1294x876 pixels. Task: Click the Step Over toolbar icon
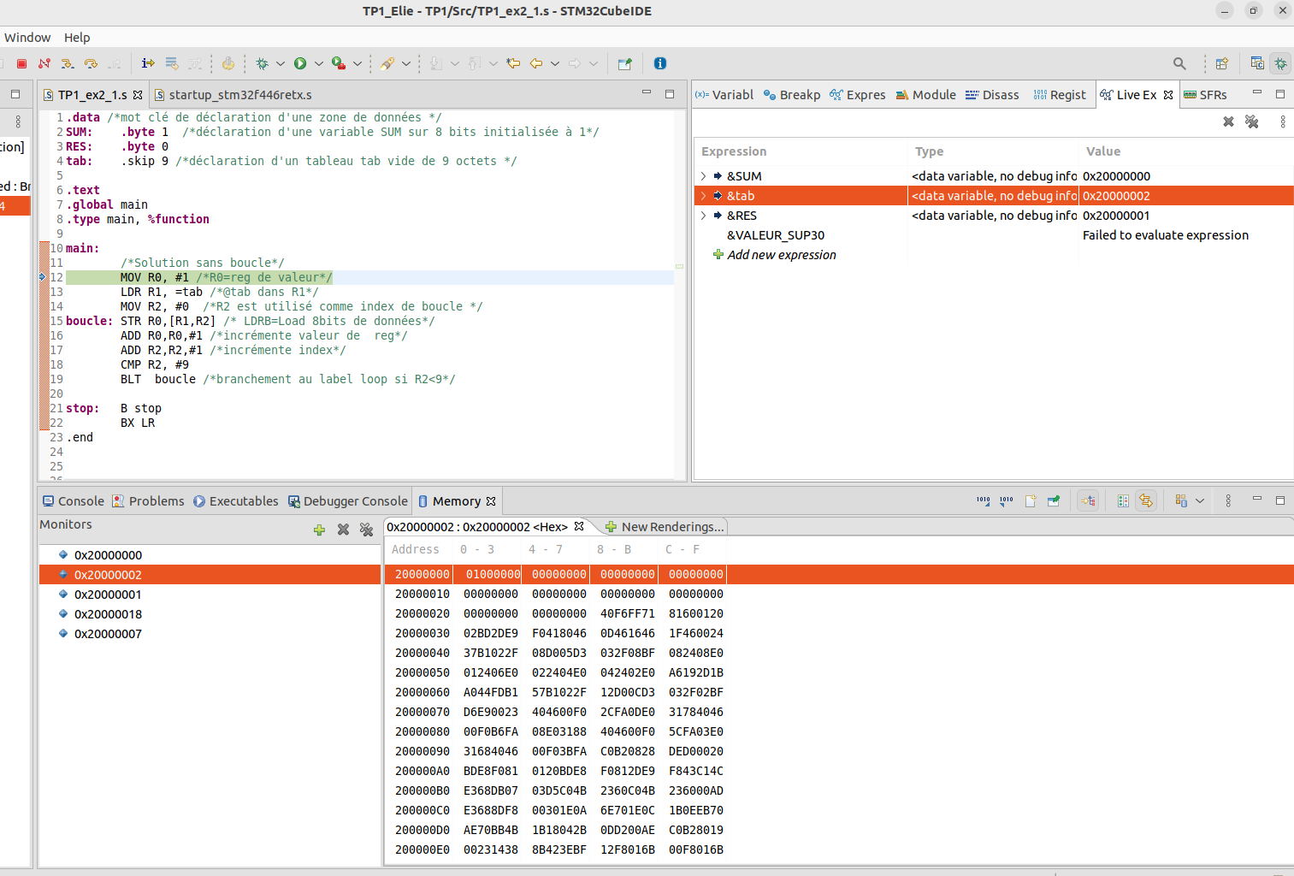tap(91, 63)
